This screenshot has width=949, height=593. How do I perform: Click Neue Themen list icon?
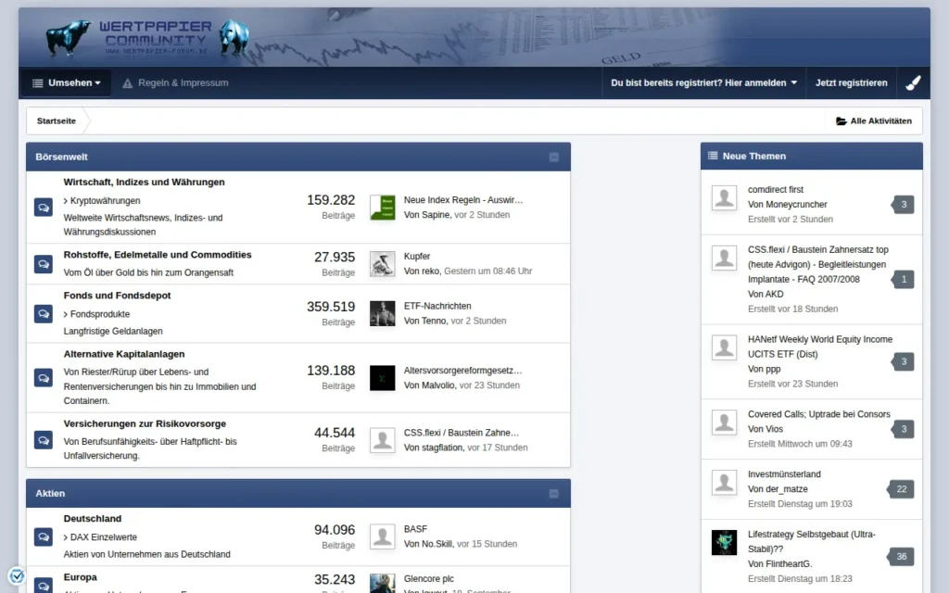[713, 156]
